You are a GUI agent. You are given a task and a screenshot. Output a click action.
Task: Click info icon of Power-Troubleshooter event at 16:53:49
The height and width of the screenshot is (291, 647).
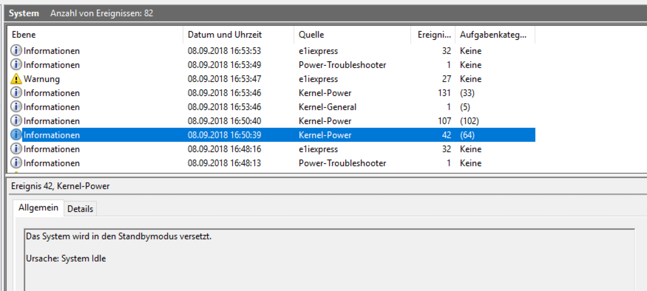click(16, 64)
